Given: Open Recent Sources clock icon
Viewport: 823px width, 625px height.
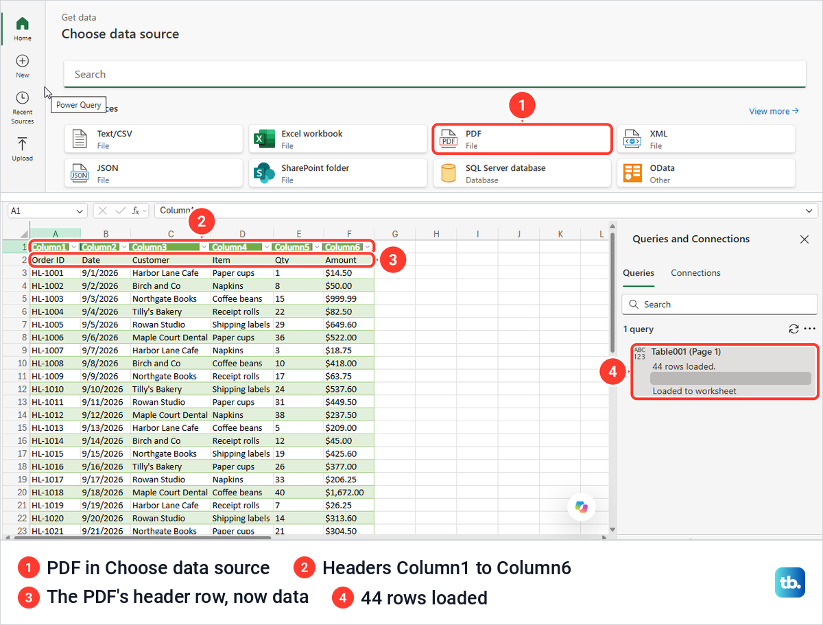Looking at the screenshot, I should point(23,98).
